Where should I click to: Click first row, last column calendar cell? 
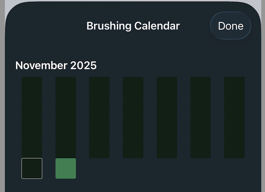pyautogui.click(x=234, y=87)
